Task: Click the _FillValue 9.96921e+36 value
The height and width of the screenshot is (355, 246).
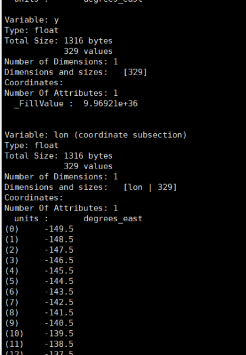Action: click(110, 104)
